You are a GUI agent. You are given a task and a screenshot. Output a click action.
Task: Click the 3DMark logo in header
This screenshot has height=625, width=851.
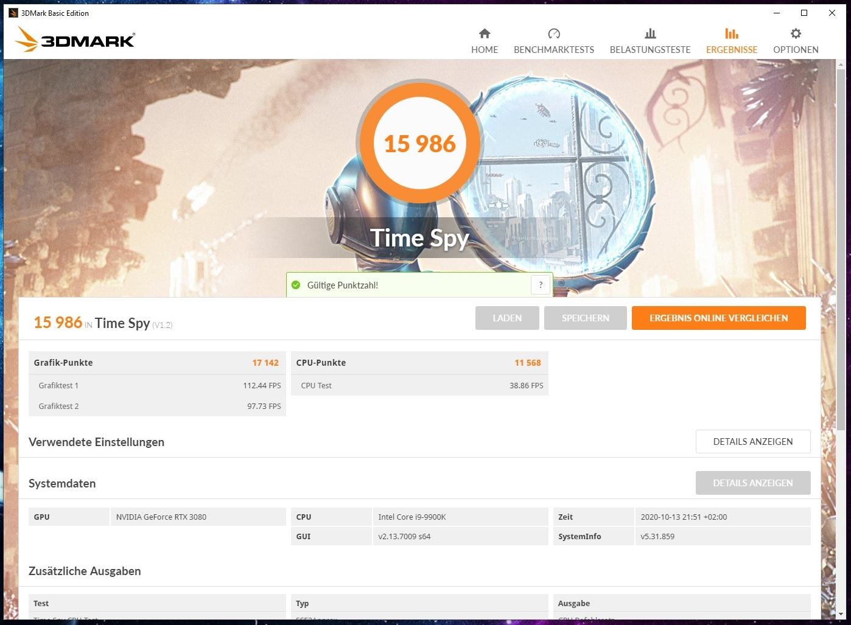pyautogui.click(x=75, y=40)
